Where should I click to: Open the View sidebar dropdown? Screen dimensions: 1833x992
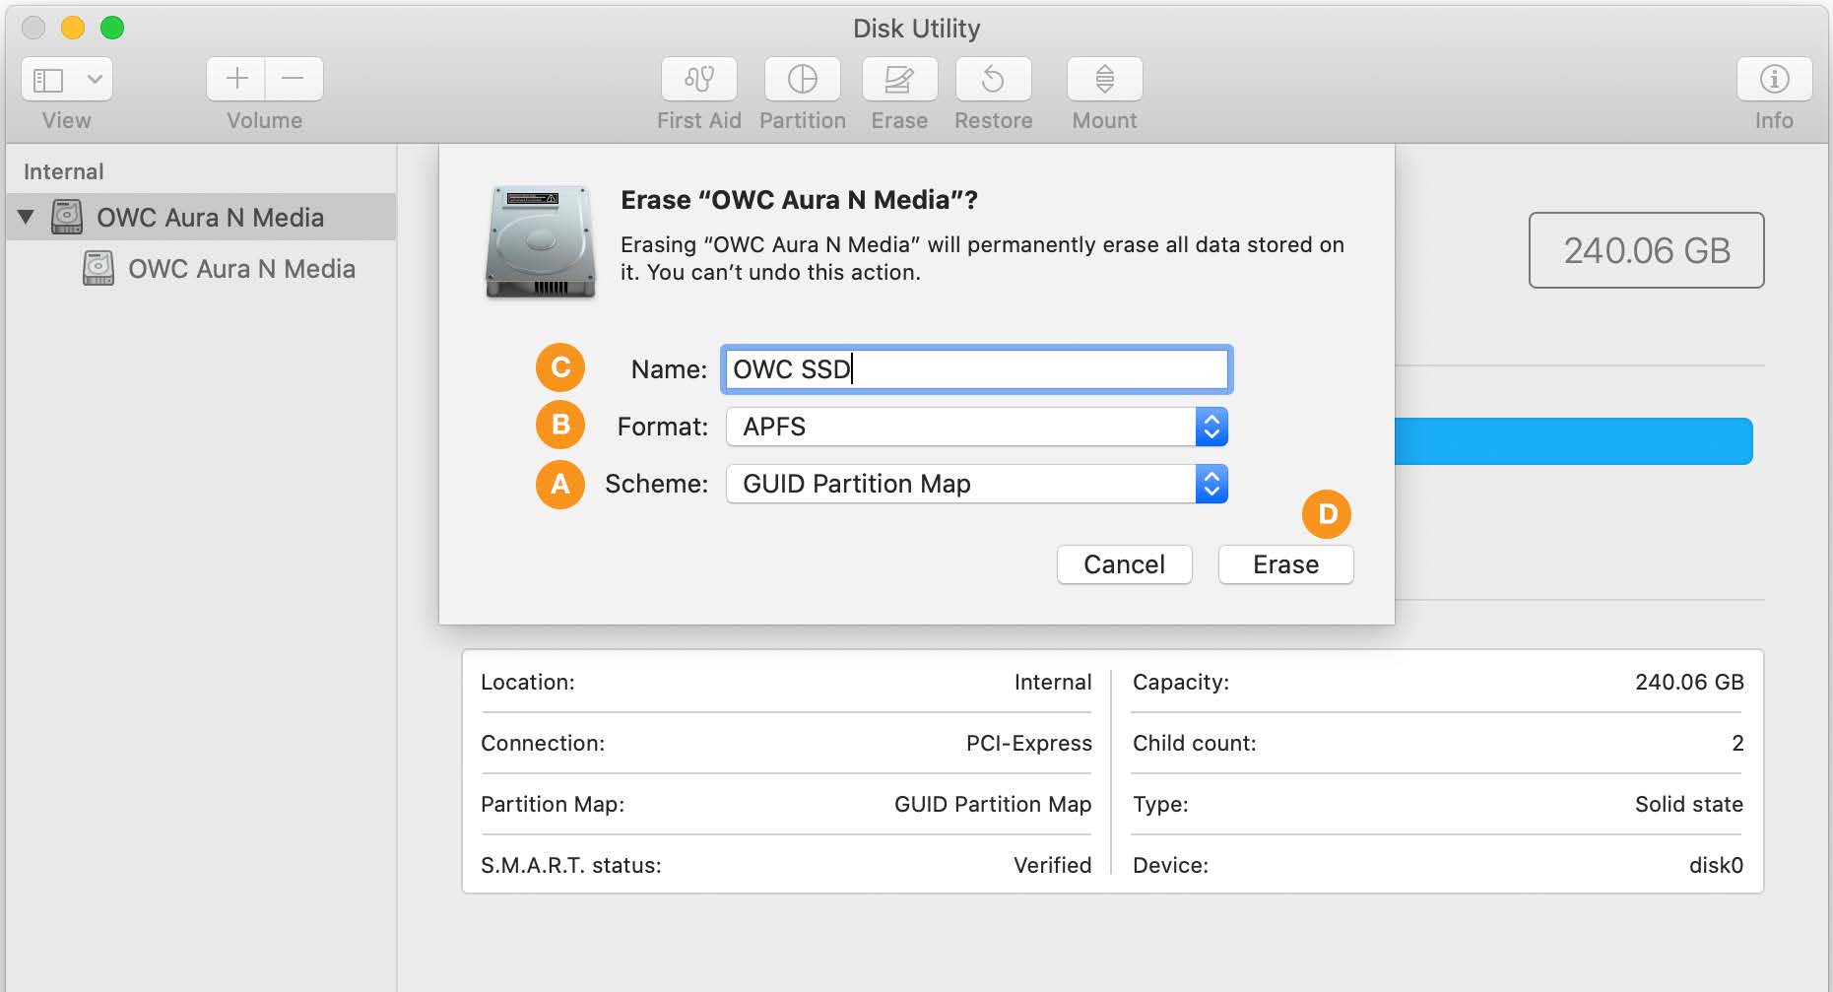(67, 79)
